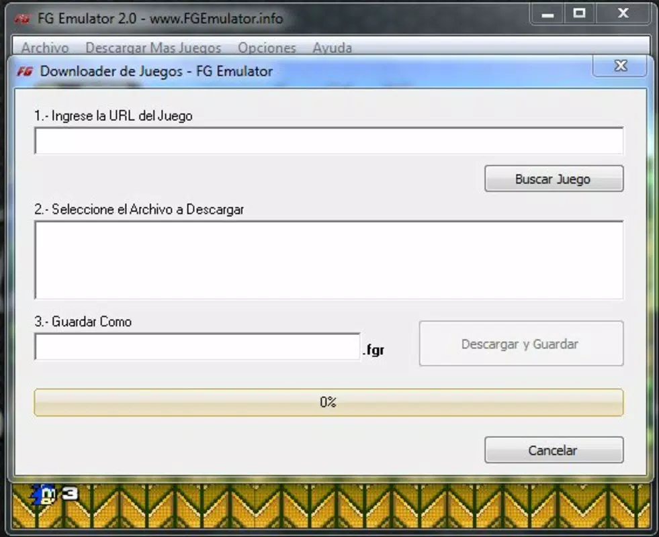The image size is (659, 537).
Task: Click the Downloader de Juegos title text
Action: [x=157, y=71]
